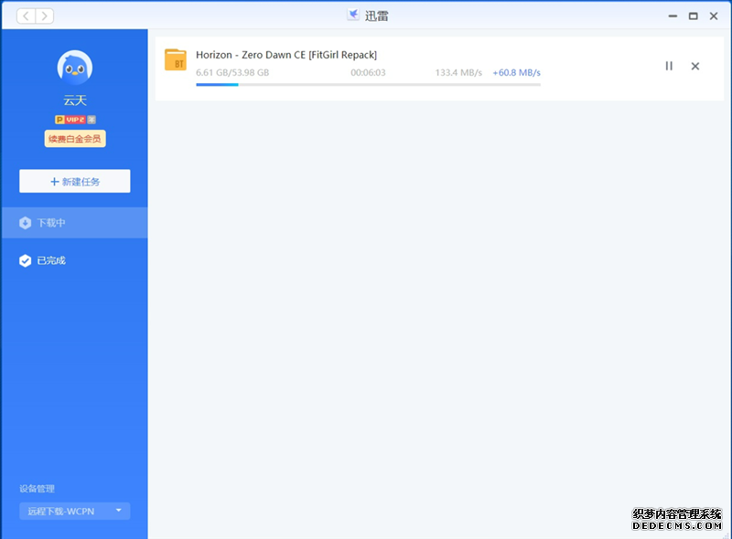Pause the Horizon Zero Dawn download

coord(669,66)
